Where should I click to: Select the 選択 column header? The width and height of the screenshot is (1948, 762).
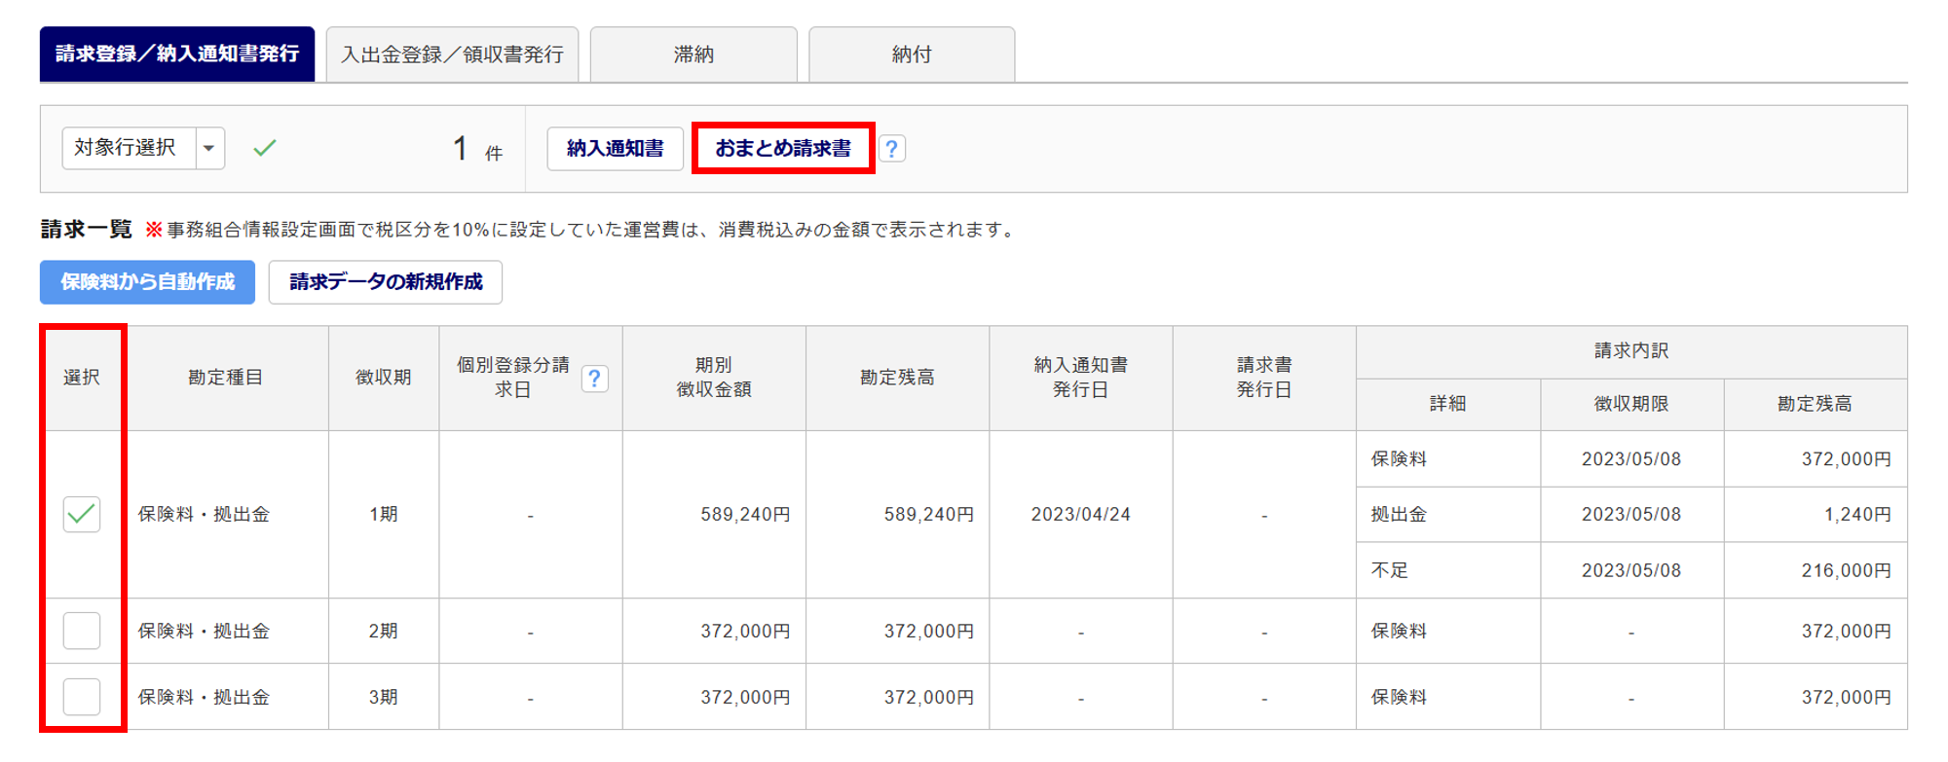point(82,378)
